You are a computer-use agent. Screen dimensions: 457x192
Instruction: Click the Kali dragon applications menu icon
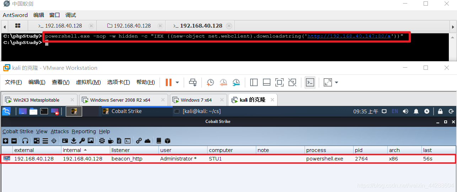(6, 111)
